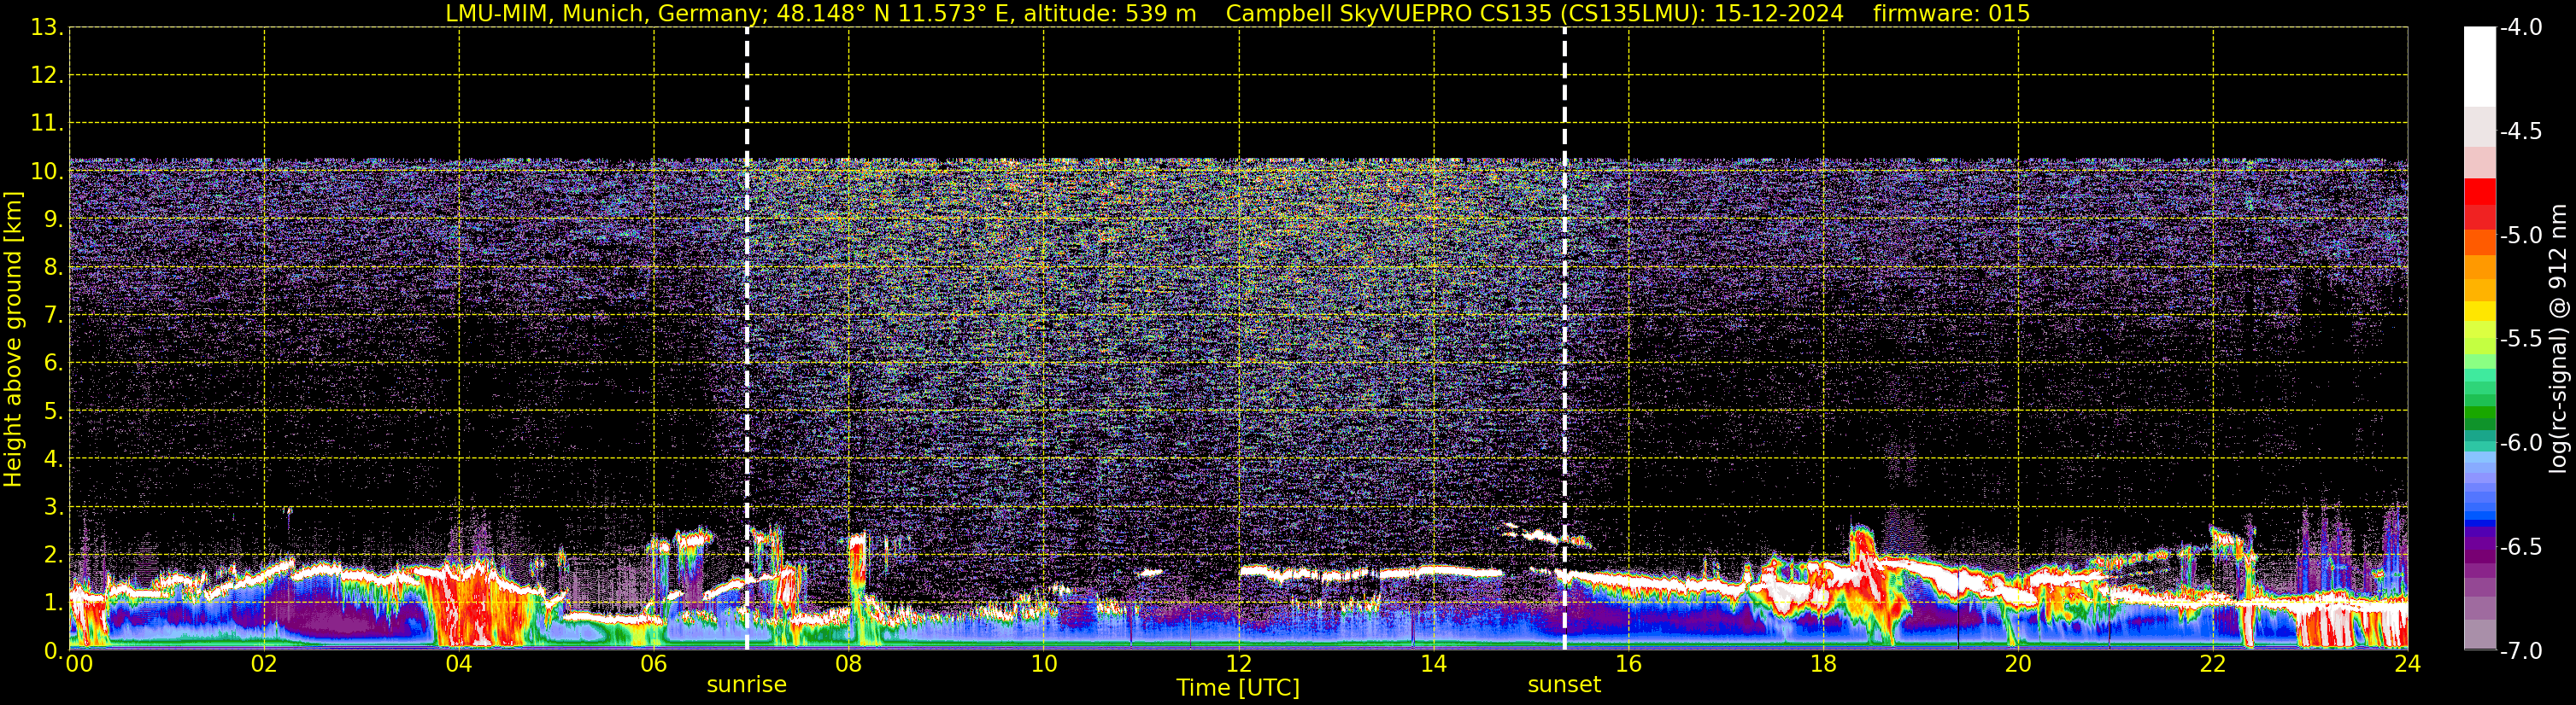
Task: Click the '10' time axis tick label
Action: tap(1044, 663)
